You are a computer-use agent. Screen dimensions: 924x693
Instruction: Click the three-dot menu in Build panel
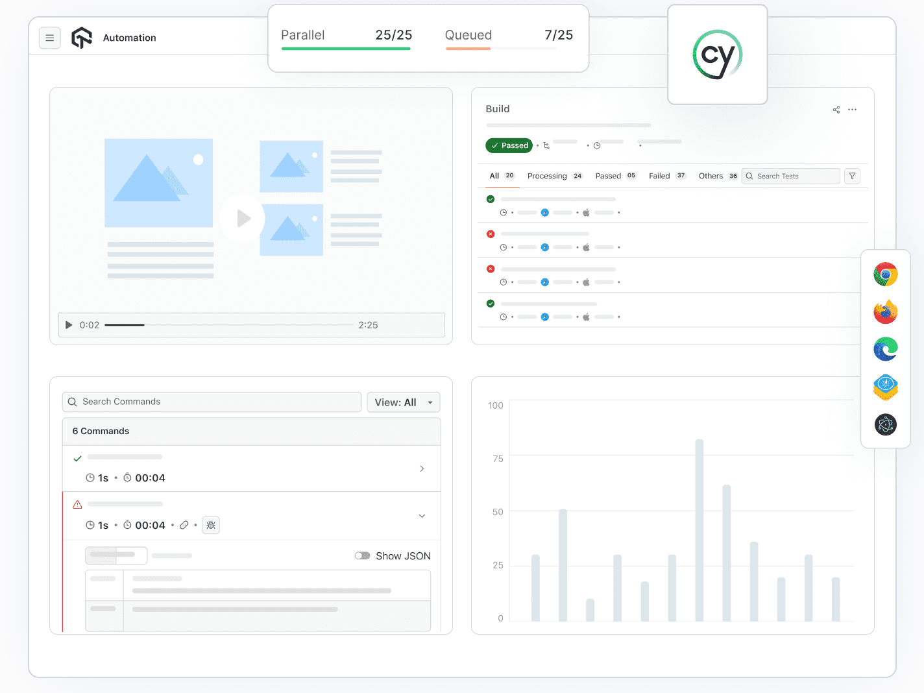click(852, 110)
